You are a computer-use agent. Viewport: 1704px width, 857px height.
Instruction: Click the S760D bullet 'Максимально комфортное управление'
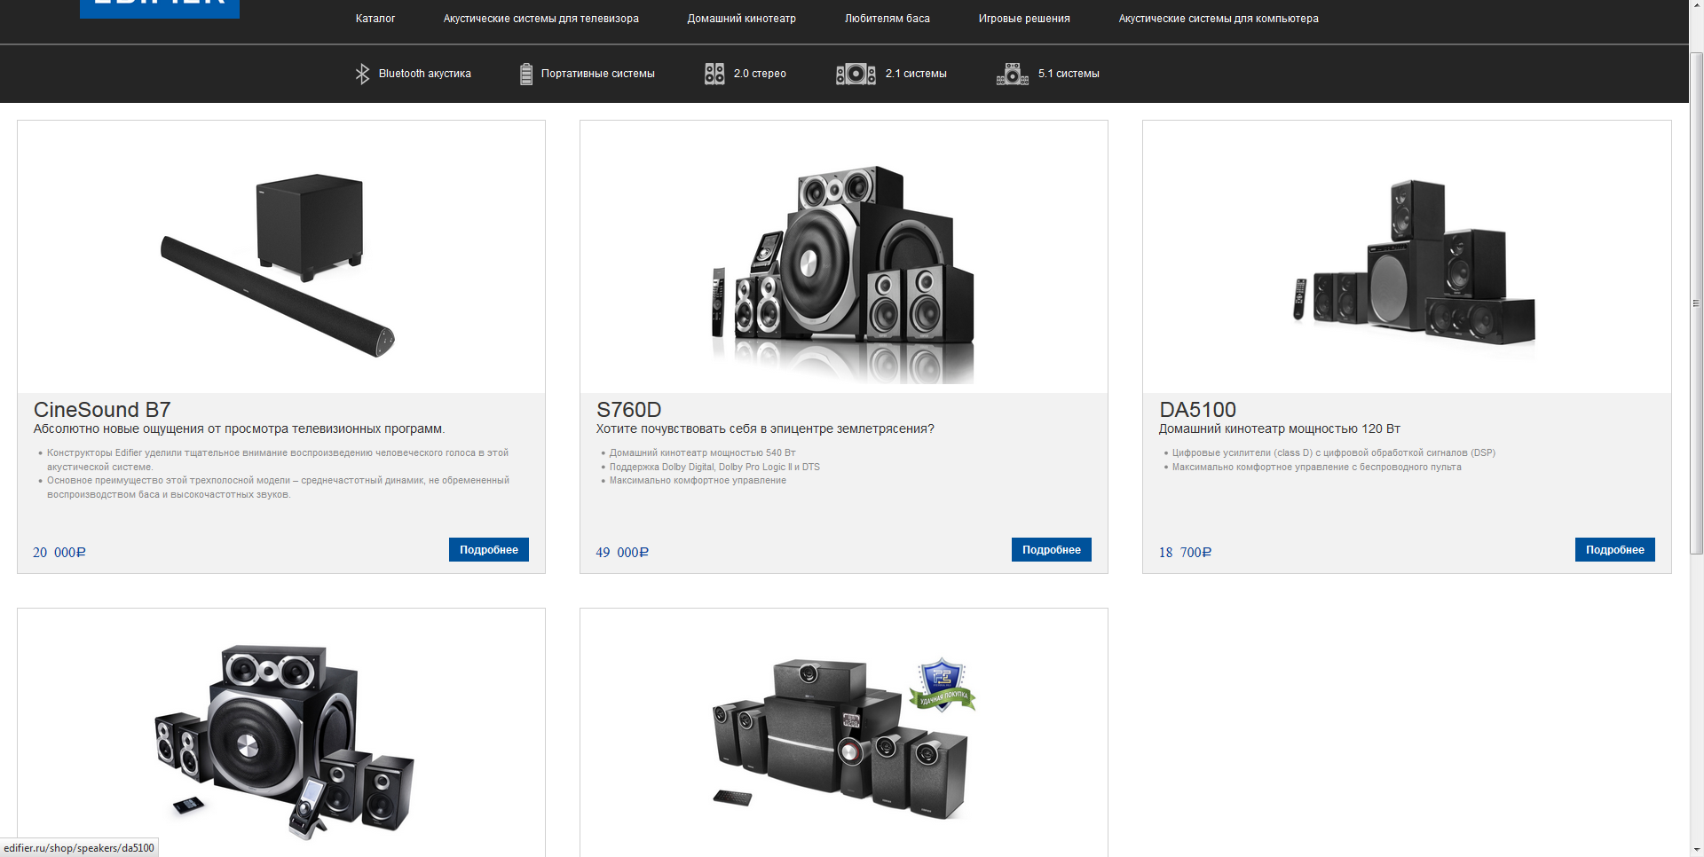[698, 481]
